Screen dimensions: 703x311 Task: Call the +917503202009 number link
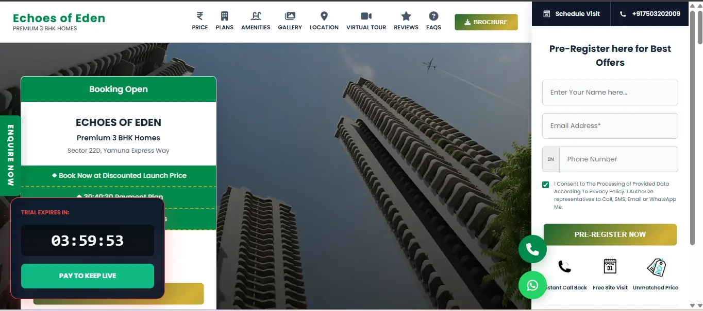pyautogui.click(x=650, y=14)
